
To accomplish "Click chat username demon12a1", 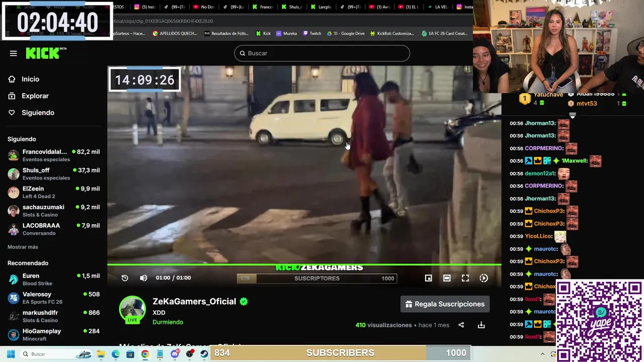I will click(x=540, y=173).
